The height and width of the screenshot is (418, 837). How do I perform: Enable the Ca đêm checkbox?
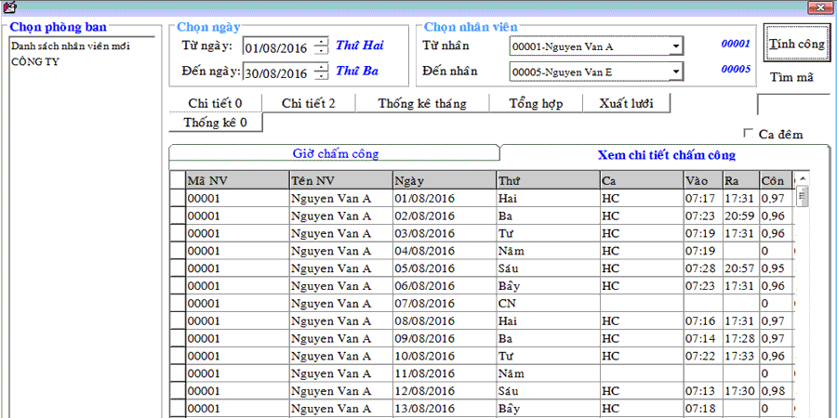(748, 133)
